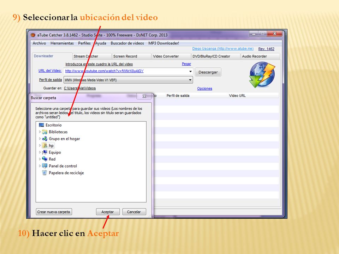Expand the Panel de control node
The image size is (339, 254).
pos(40,166)
